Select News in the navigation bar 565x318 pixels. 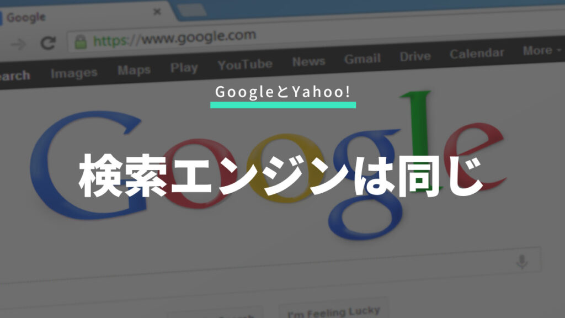(308, 61)
